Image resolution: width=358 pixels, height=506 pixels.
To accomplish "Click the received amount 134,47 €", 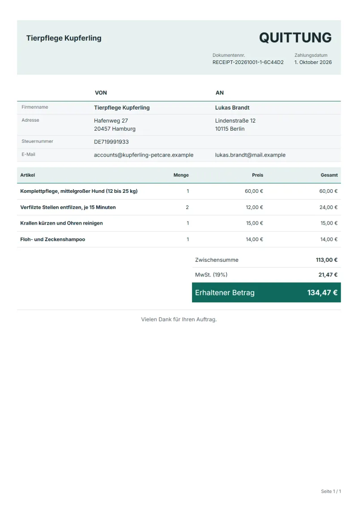I will [x=322, y=293].
